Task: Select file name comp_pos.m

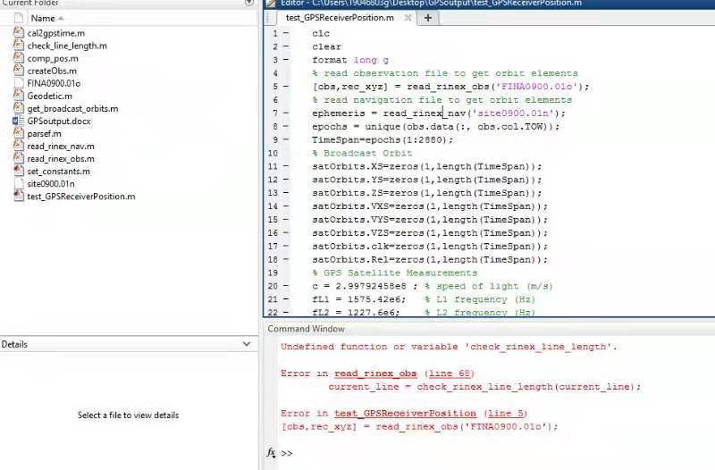Action: tap(53, 58)
